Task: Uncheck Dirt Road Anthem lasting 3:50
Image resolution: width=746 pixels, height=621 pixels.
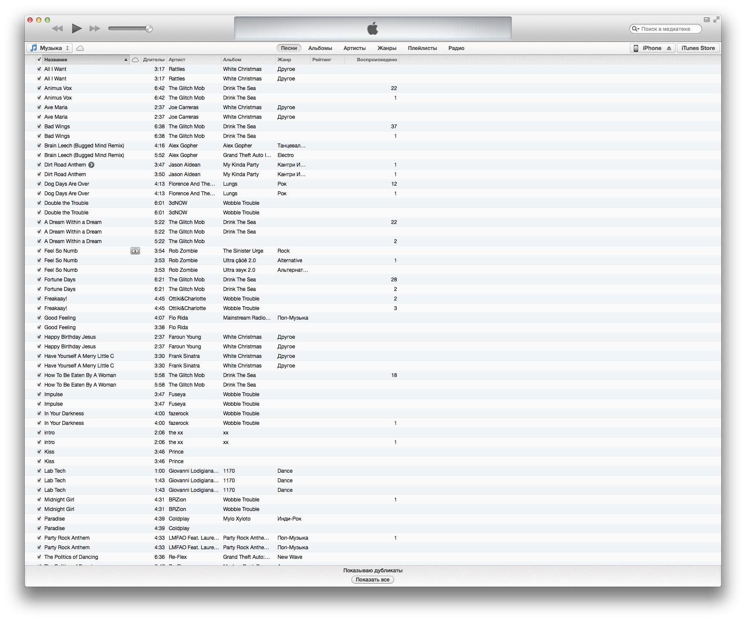Action: point(39,174)
